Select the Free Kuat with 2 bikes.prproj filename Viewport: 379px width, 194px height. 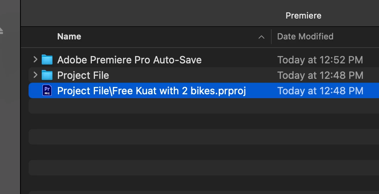(x=151, y=91)
